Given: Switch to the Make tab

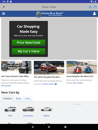Looking at the screenshot, I should (x=19, y=99).
